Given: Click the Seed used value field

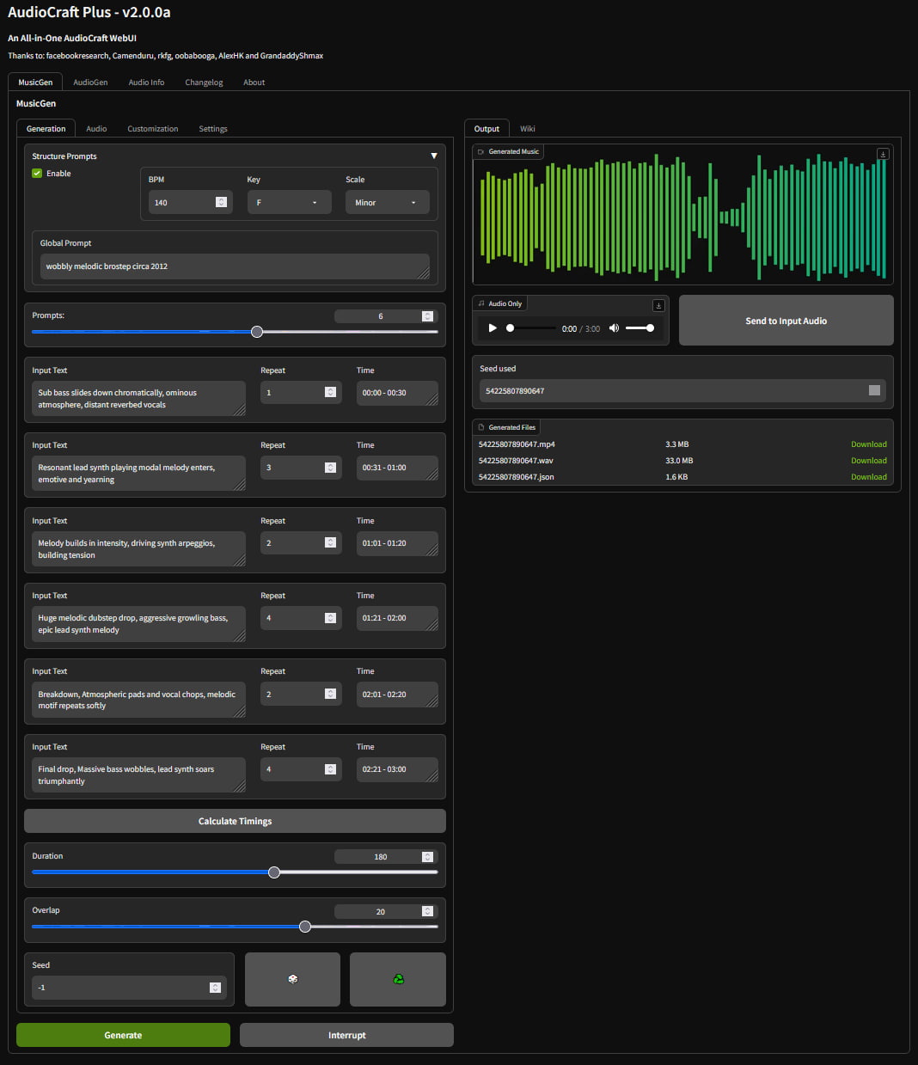Looking at the screenshot, I should pyautogui.click(x=682, y=391).
